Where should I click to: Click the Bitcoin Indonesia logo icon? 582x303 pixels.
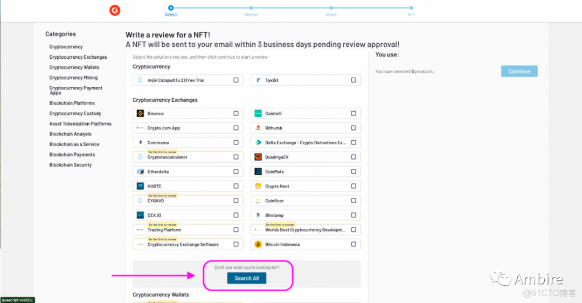coord(258,244)
